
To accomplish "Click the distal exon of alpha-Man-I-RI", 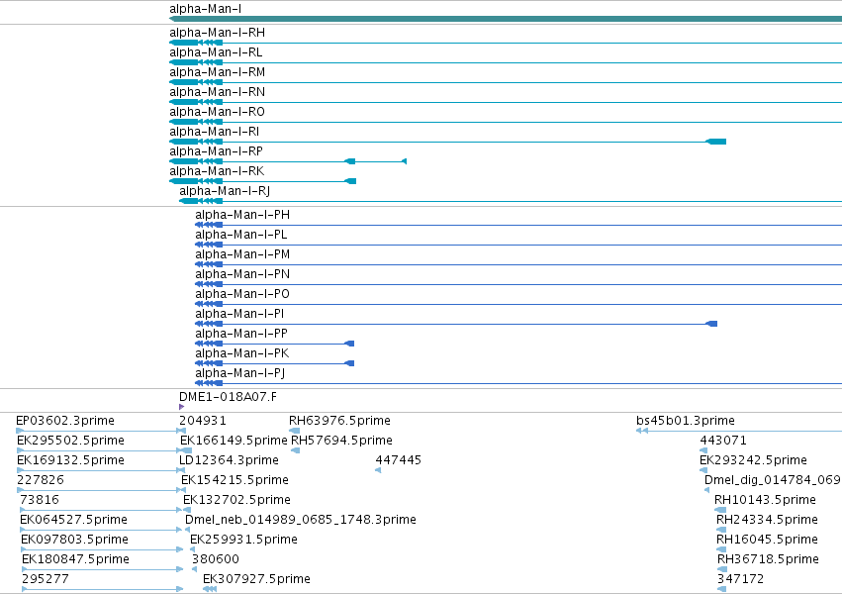I will pos(715,142).
